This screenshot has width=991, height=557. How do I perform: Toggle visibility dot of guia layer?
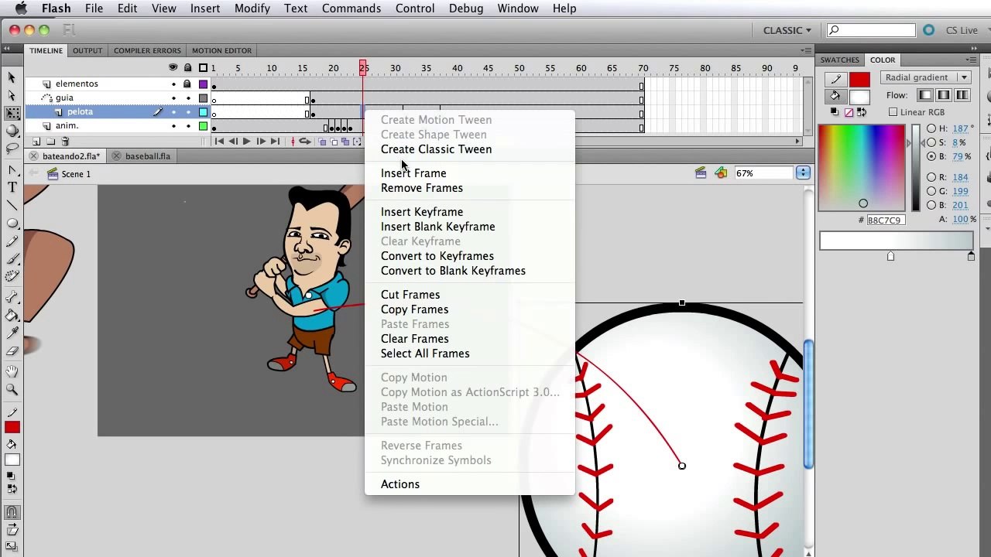[173, 98]
